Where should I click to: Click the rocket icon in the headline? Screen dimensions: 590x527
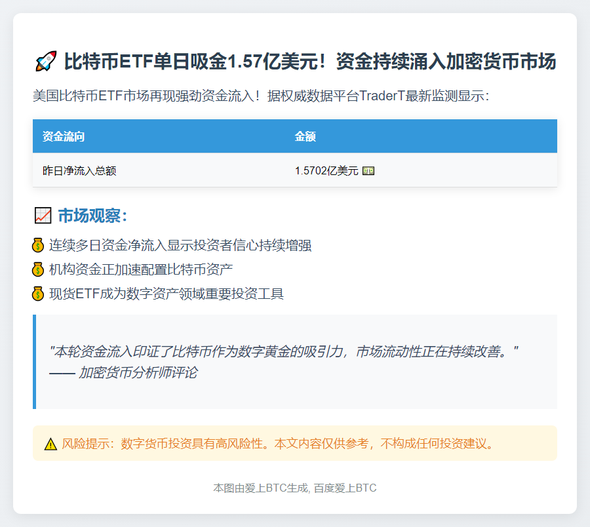pyautogui.click(x=45, y=62)
